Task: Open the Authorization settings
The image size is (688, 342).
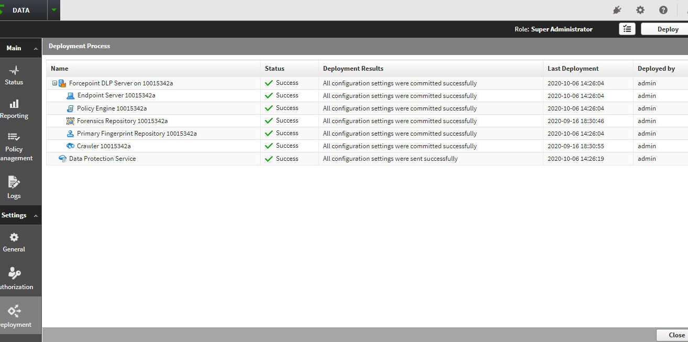Action: tap(14, 280)
